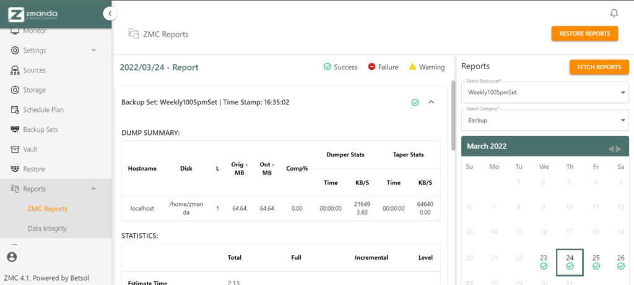Click the Restore Reports button
Screen dimensions: 634x285
584,33
